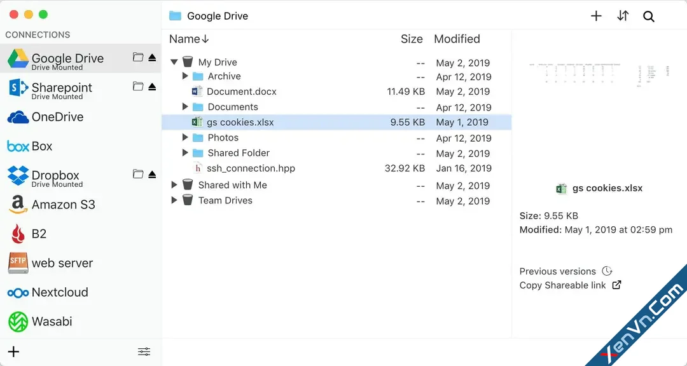Eject the Dropbox mounted drive
Viewport: 687px width, 366px height.
click(152, 174)
